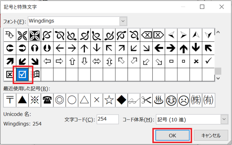Pick the black diamond in recent symbols
232x145 pixels.
(x=121, y=100)
